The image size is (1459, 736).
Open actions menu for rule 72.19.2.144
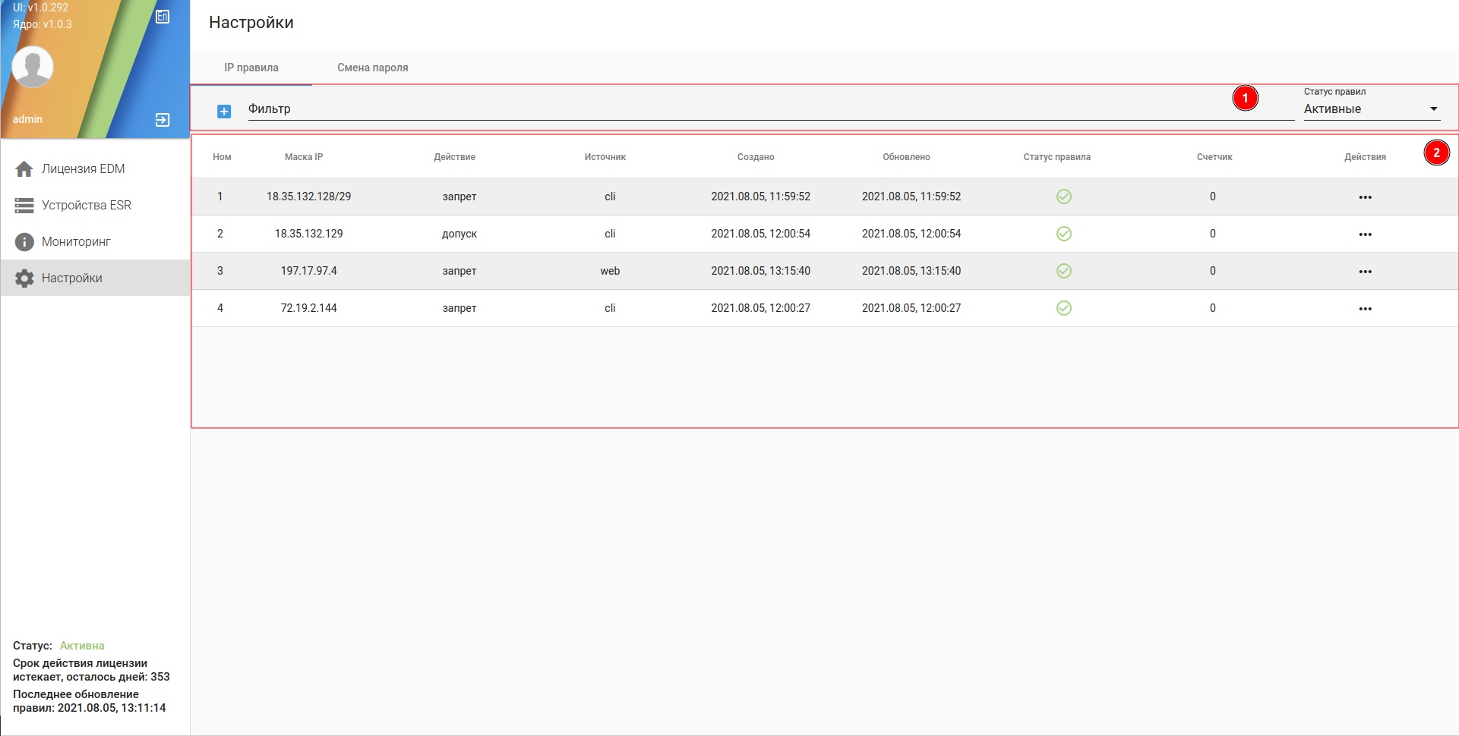point(1365,309)
